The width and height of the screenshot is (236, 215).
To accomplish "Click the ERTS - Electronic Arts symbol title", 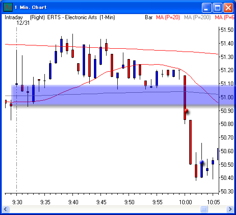I will point(72,17).
